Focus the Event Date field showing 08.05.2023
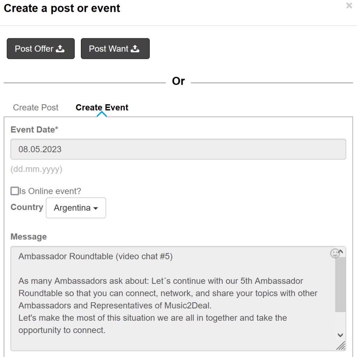The height and width of the screenshot is (357, 357). coord(178,149)
